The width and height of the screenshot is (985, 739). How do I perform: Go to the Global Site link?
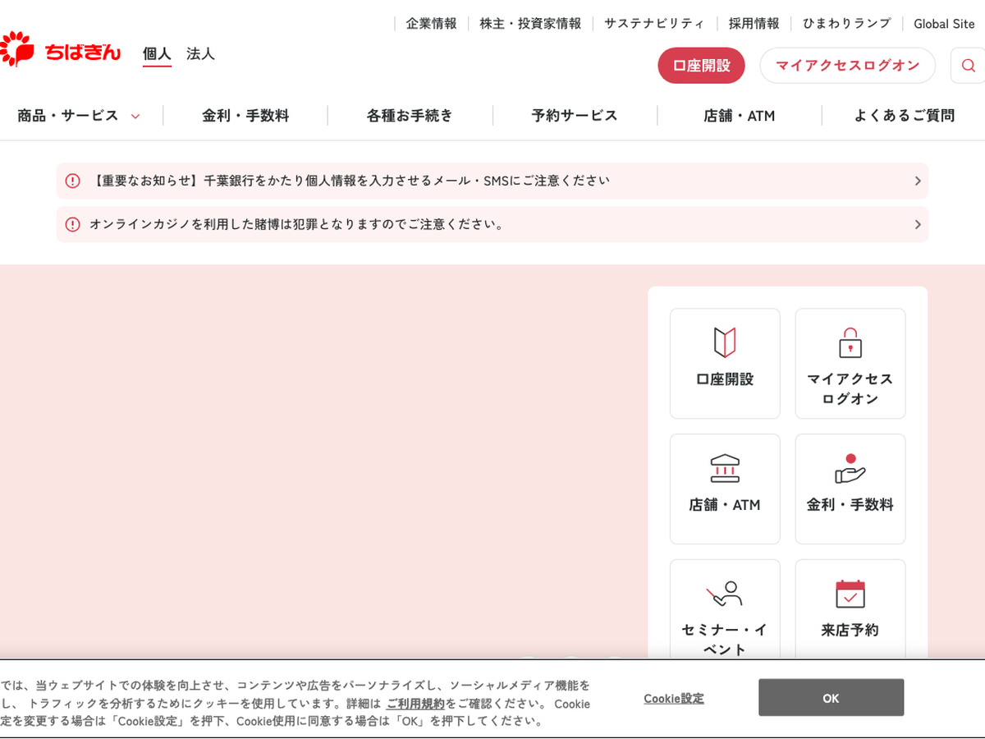pyautogui.click(x=944, y=24)
